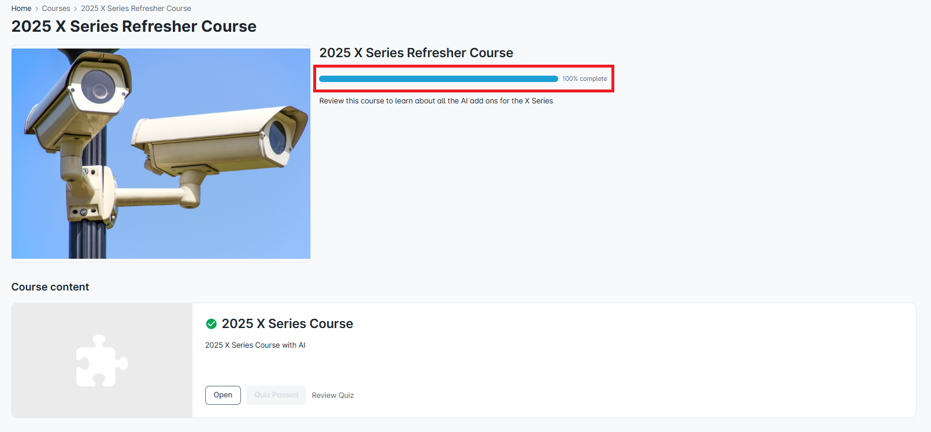
Task: Navigate to the Courses breadcrumb
Action: pos(56,9)
